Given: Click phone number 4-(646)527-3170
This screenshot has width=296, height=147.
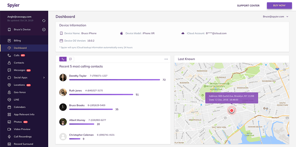Looking at the screenshot, I should [x=94, y=91].
